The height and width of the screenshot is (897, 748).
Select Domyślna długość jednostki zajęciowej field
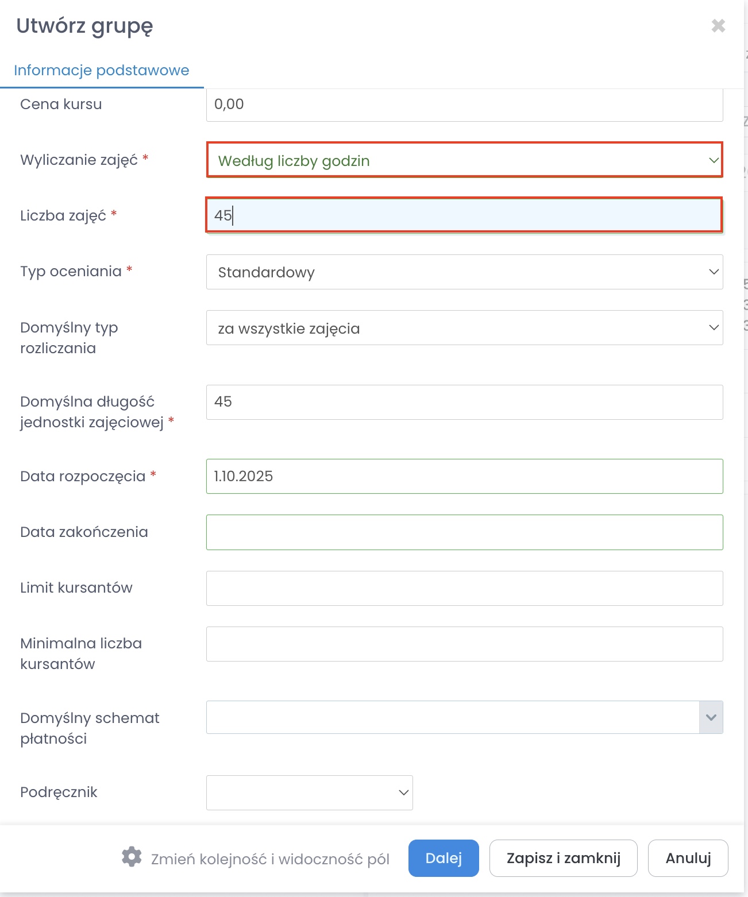pos(464,402)
